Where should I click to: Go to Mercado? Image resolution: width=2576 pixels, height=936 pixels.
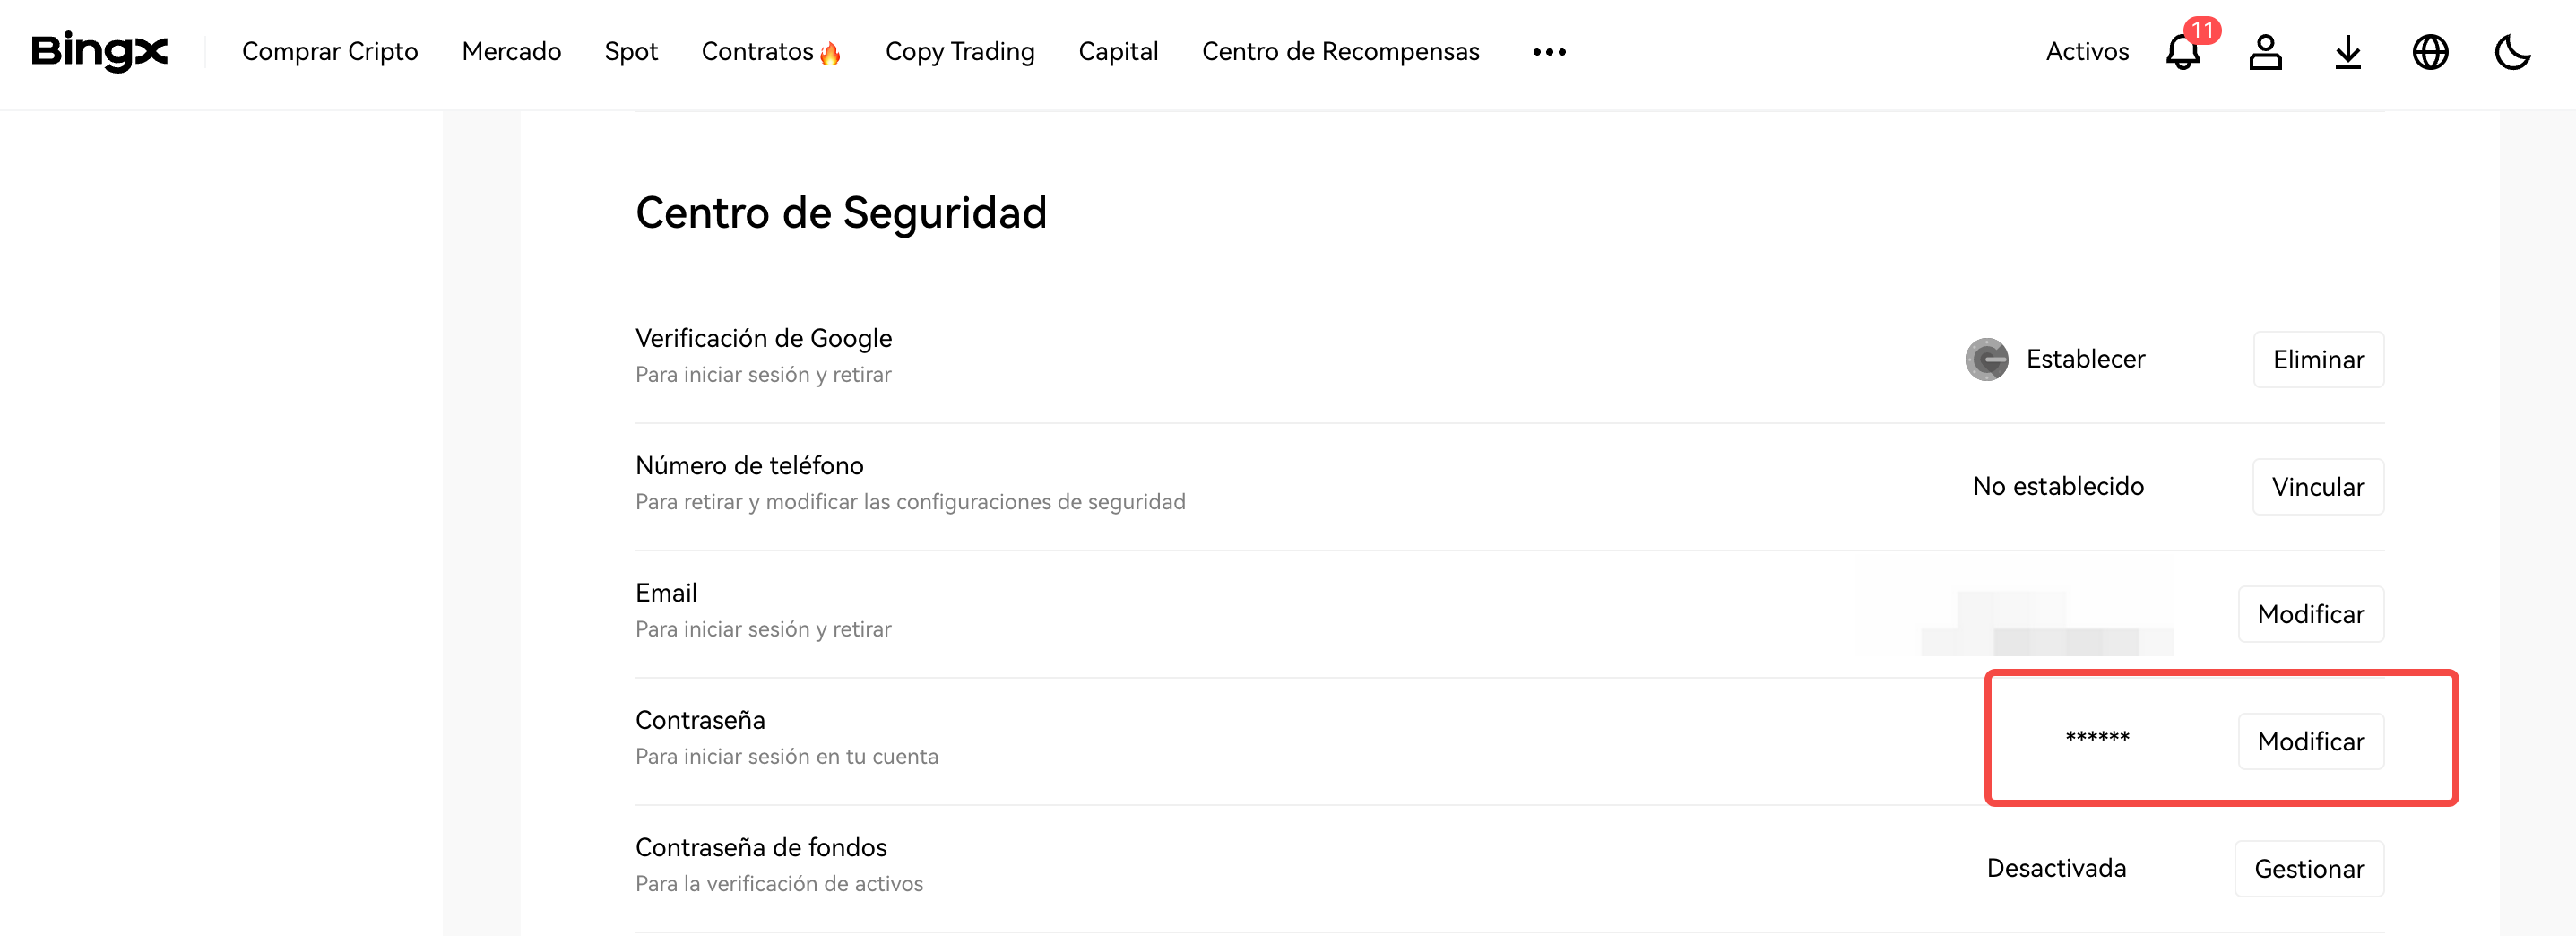[511, 52]
